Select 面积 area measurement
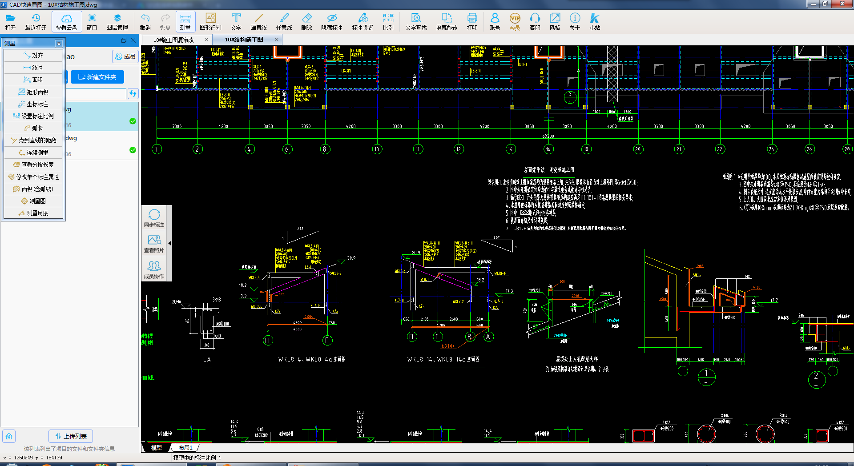 click(x=33, y=80)
